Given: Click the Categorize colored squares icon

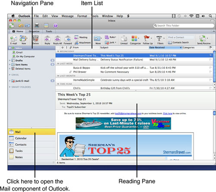Looking at the screenshot, I should [x=134, y=38].
